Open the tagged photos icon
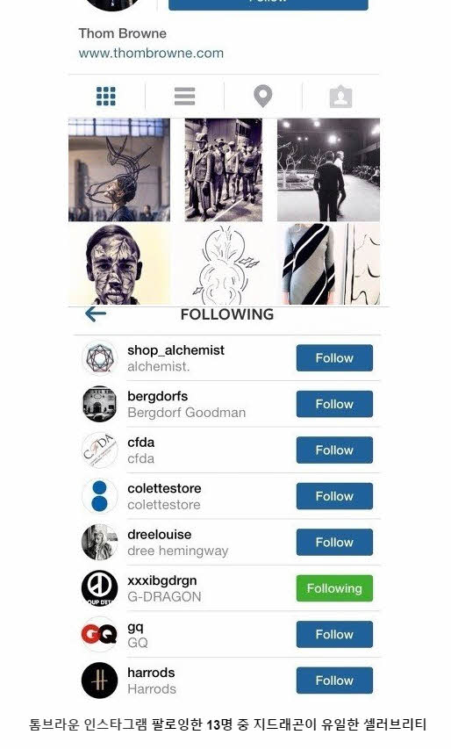The height and width of the screenshot is (749, 451). coord(340,97)
